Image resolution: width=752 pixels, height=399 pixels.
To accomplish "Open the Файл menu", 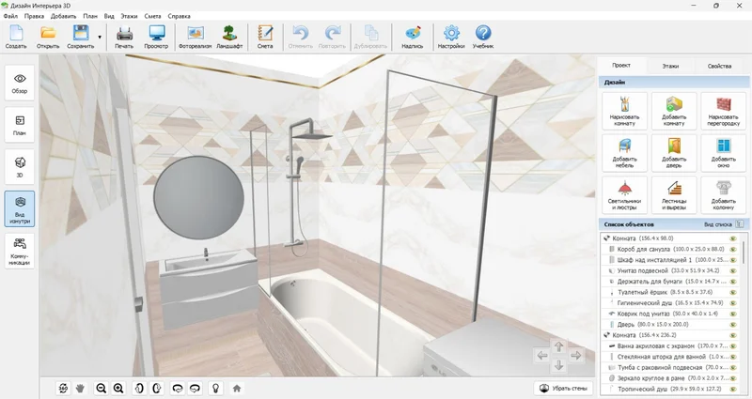I will [10, 16].
